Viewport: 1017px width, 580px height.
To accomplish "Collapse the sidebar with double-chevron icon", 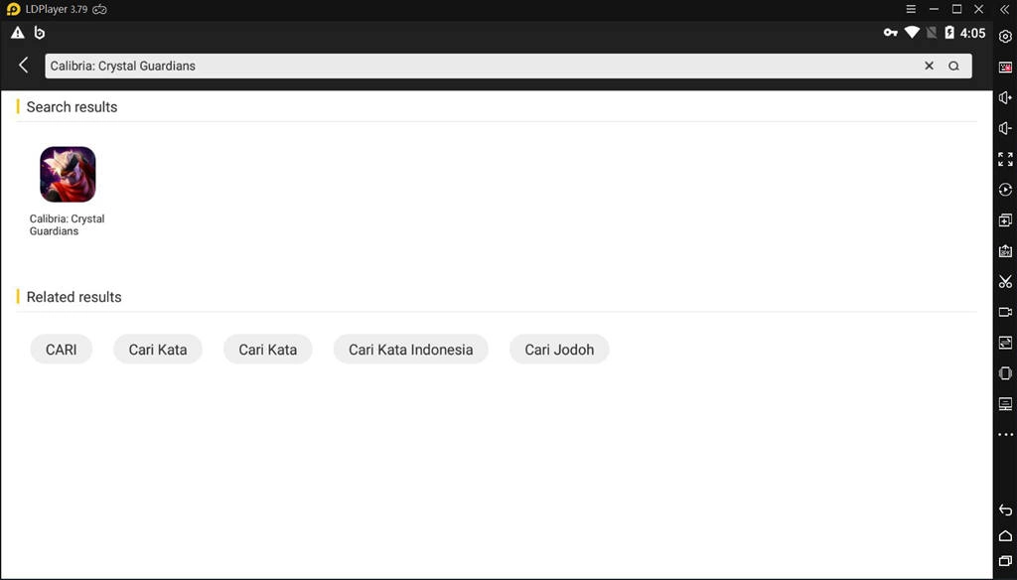I will (1004, 9).
